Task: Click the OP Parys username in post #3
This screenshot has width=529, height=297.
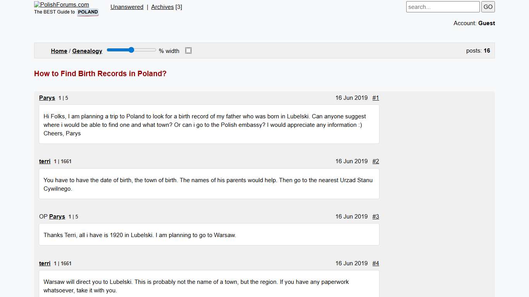Action: tap(57, 217)
